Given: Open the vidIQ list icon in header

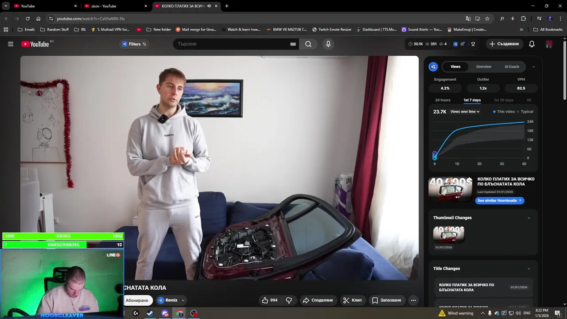Looking at the screenshot, I should click(x=462, y=44).
